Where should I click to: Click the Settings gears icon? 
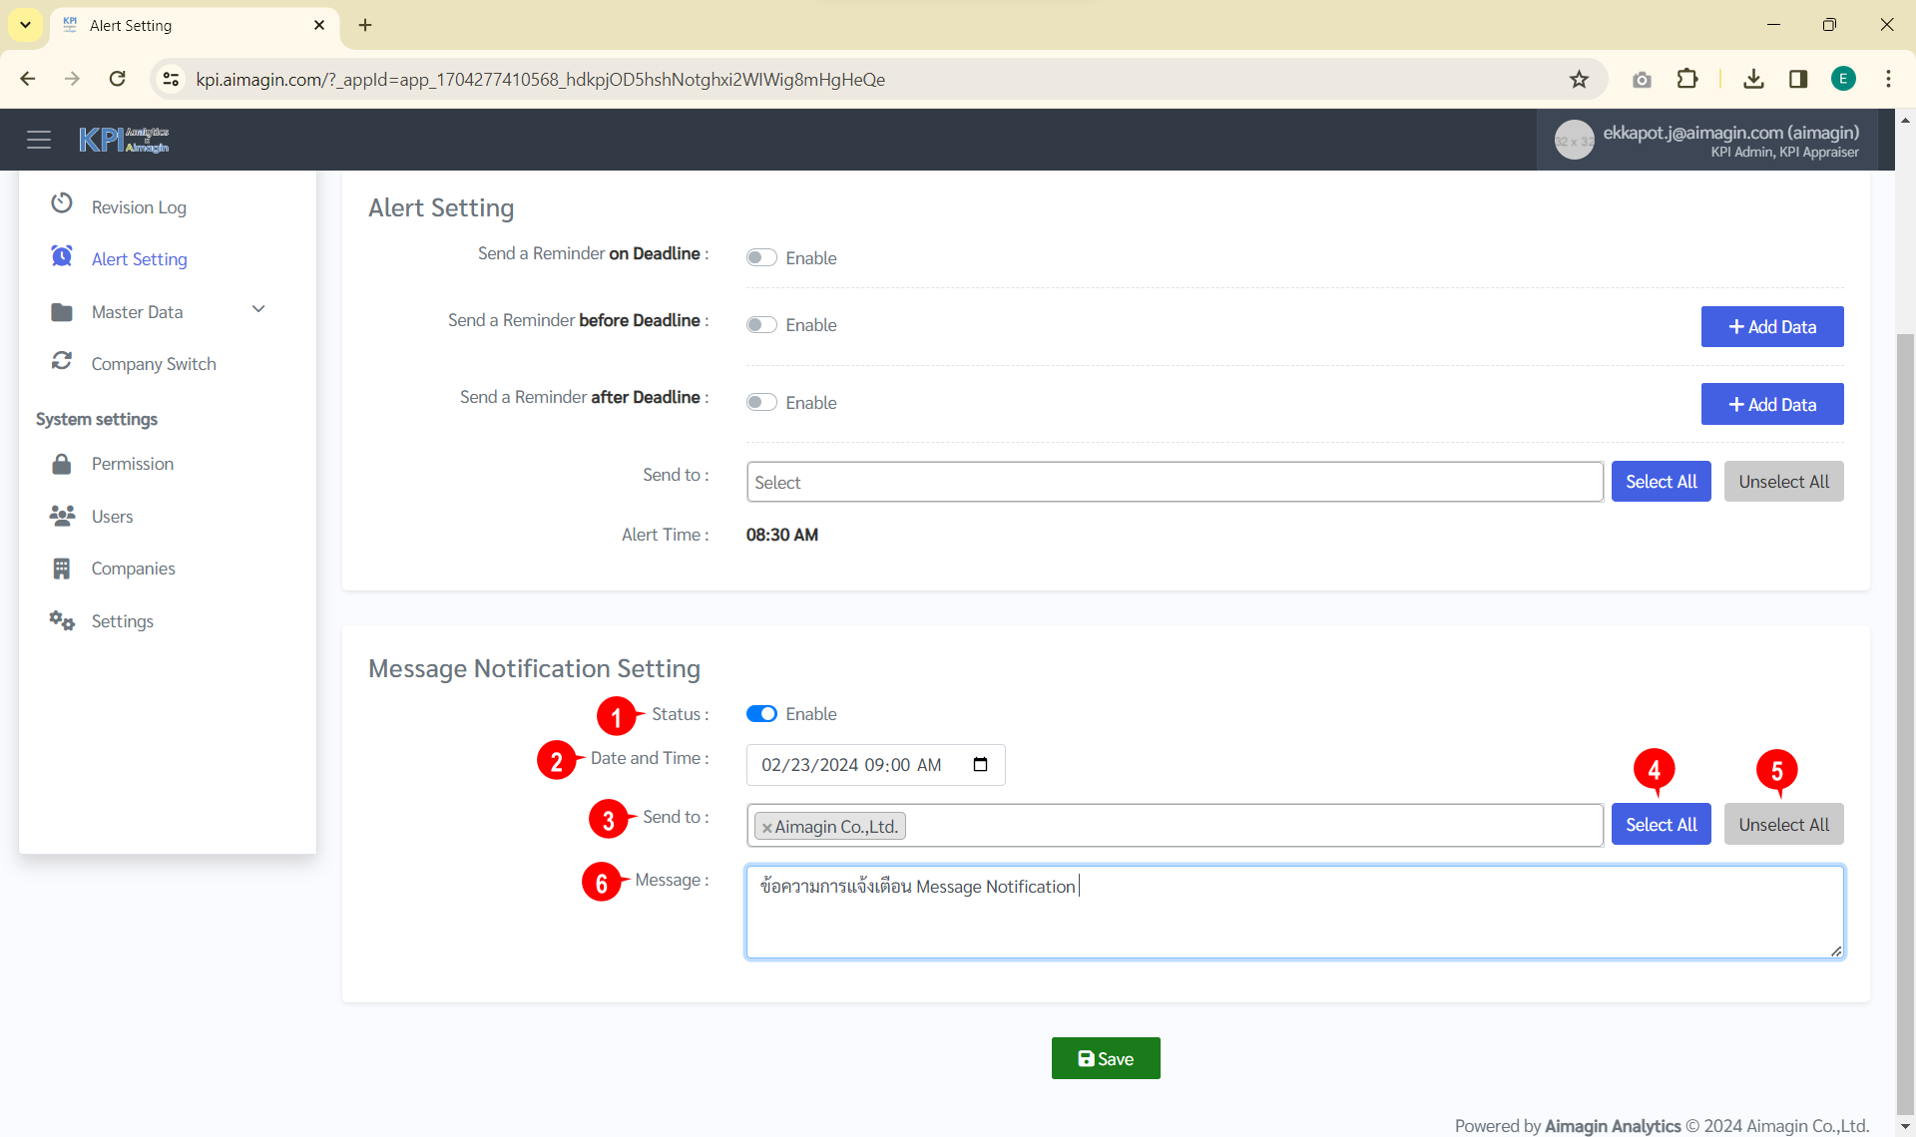point(62,620)
